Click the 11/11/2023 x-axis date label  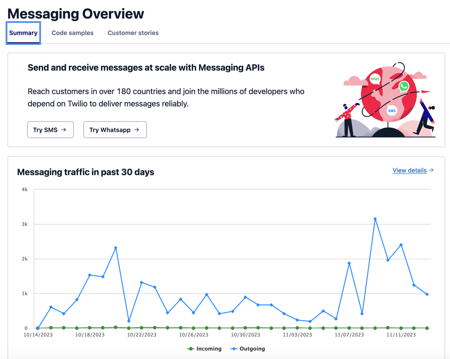tap(401, 335)
